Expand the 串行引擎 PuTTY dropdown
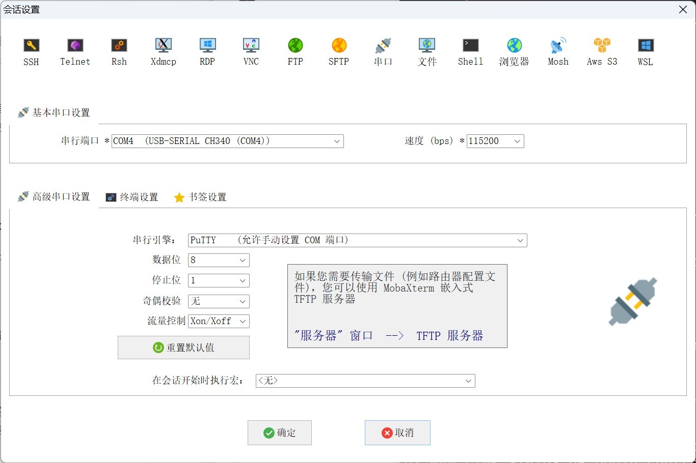Viewport: 696px width, 463px height. [358, 240]
